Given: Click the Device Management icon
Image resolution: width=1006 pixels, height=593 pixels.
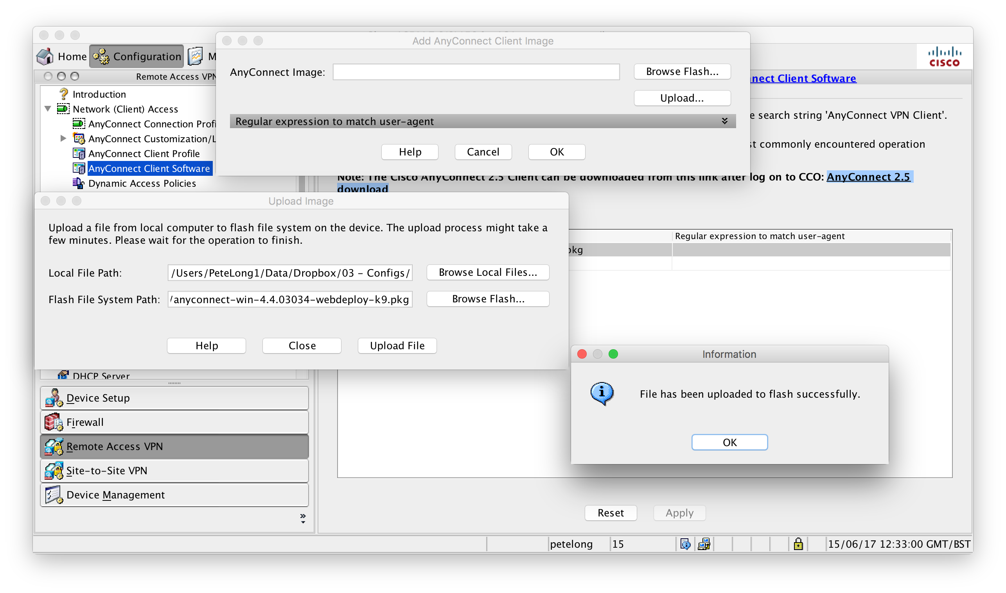Looking at the screenshot, I should click(54, 495).
